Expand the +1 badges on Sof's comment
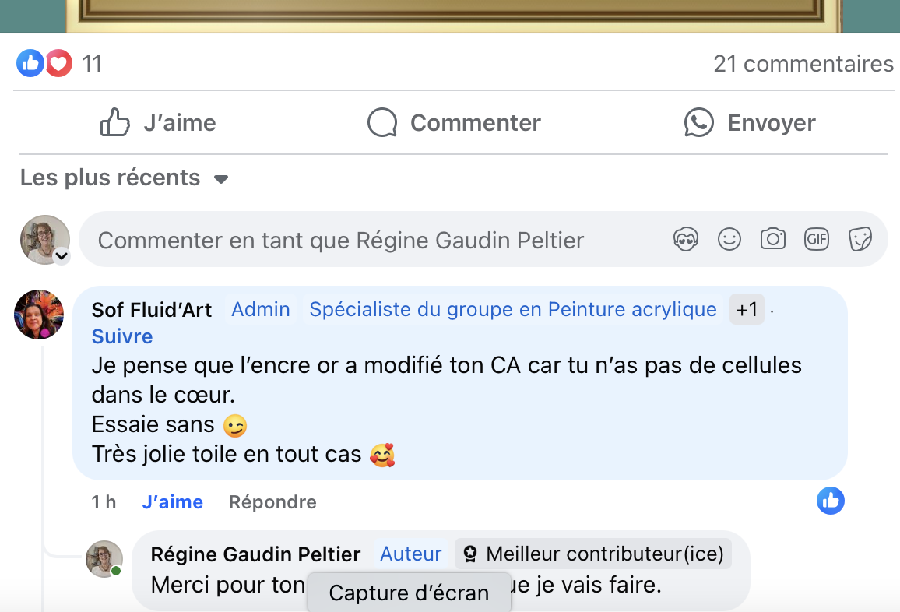This screenshot has height=612, width=900. tap(747, 309)
